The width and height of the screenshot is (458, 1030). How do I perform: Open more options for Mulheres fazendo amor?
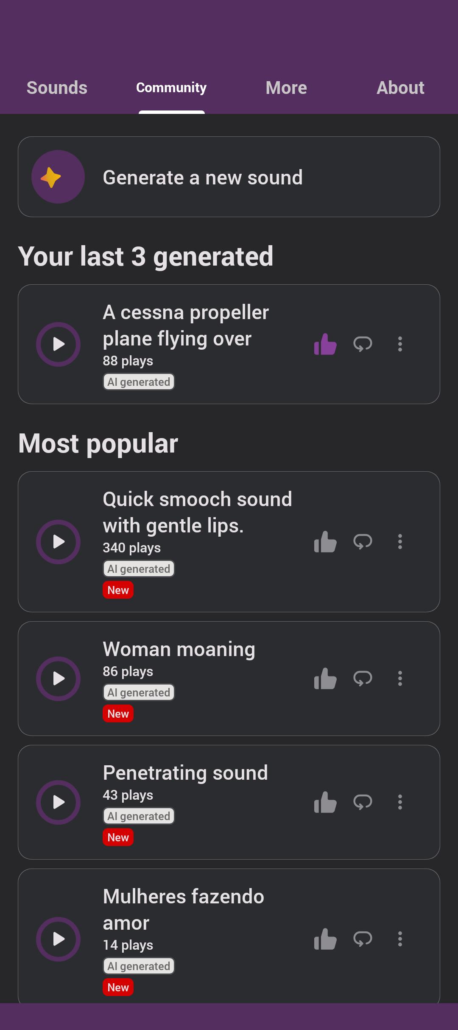[400, 939]
